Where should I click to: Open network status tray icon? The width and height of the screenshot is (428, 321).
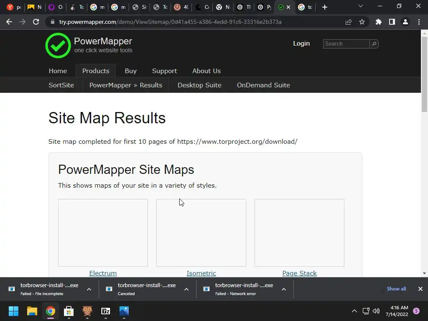click(366, 311)
